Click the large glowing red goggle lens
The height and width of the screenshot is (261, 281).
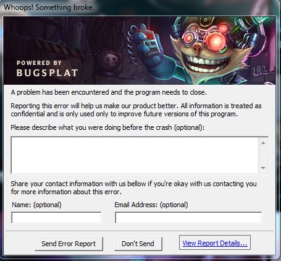pyautogui.click(x=215, y=41)
